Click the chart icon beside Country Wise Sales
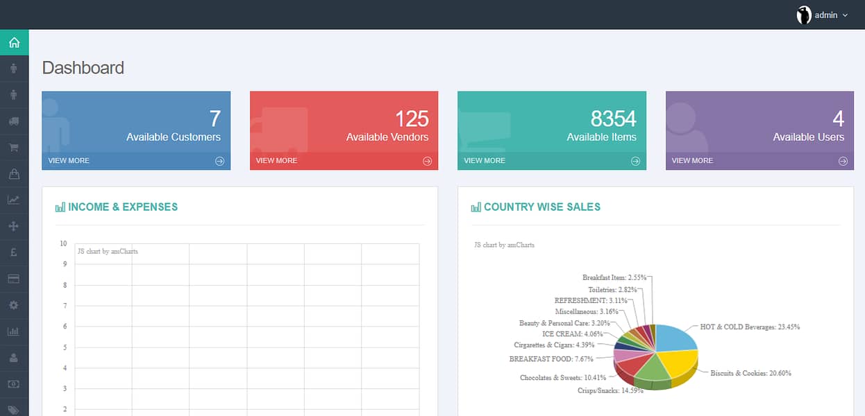 point(476,207)
